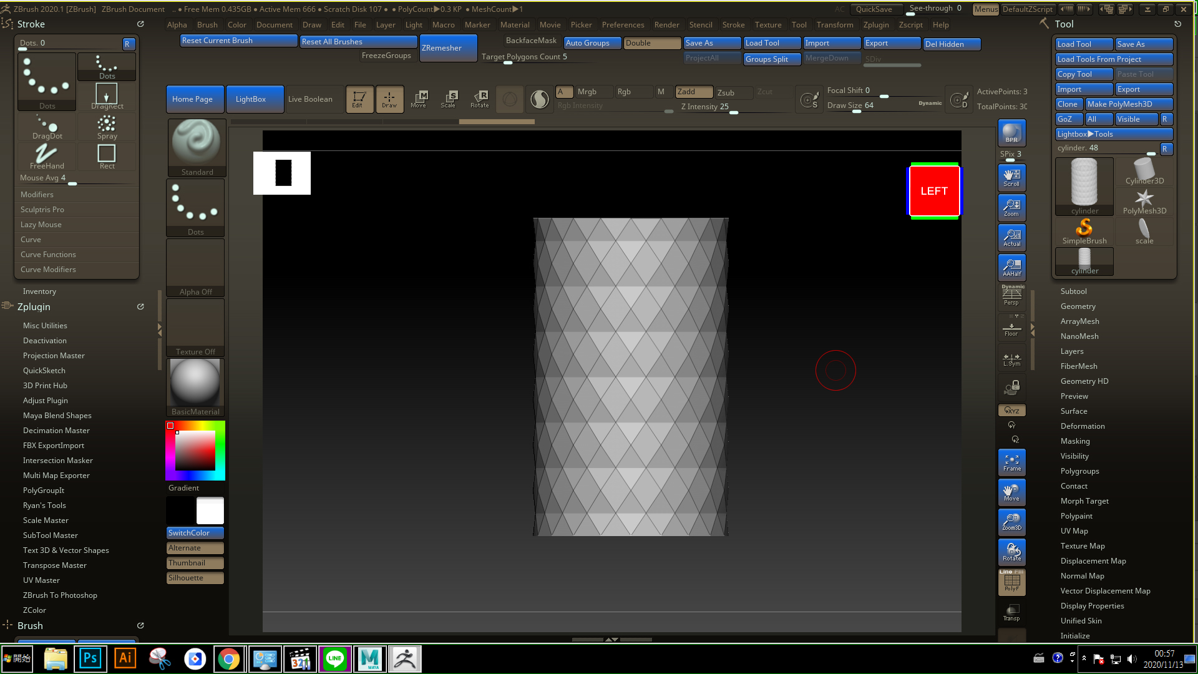1198x674 pixels.
Task: Click the Zoom3D navigation icon
Action: 1011,522
